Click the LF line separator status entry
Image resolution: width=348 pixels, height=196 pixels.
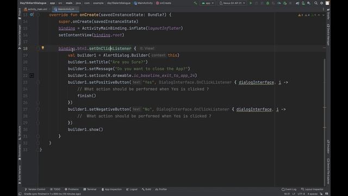pos(294,194)
